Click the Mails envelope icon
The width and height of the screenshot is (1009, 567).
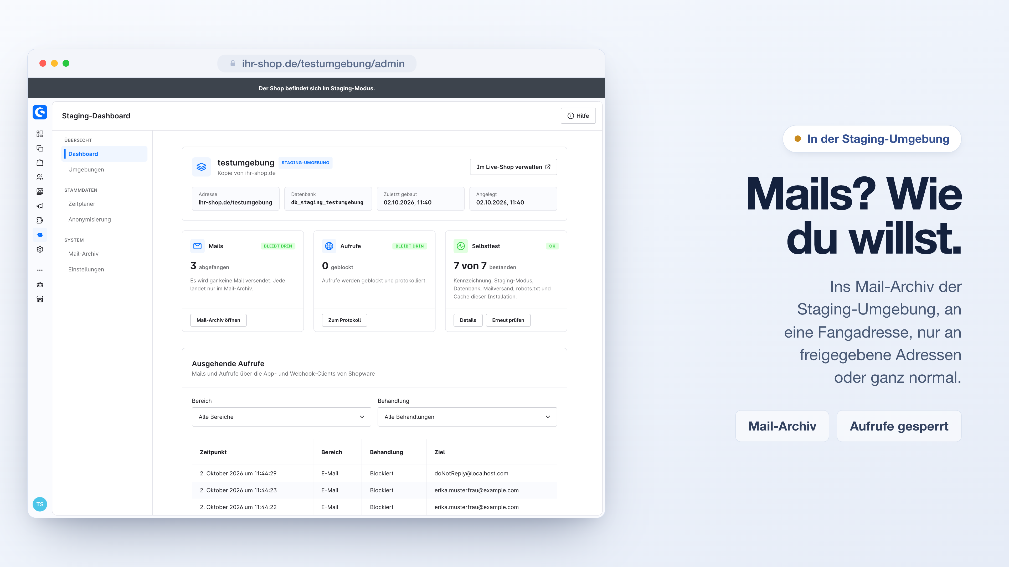click(x=197, y=246)
